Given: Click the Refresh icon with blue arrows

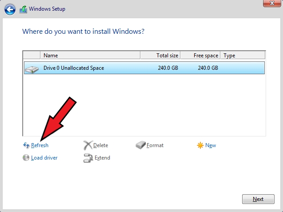Looking at the screenshot, I should (26, 145).
